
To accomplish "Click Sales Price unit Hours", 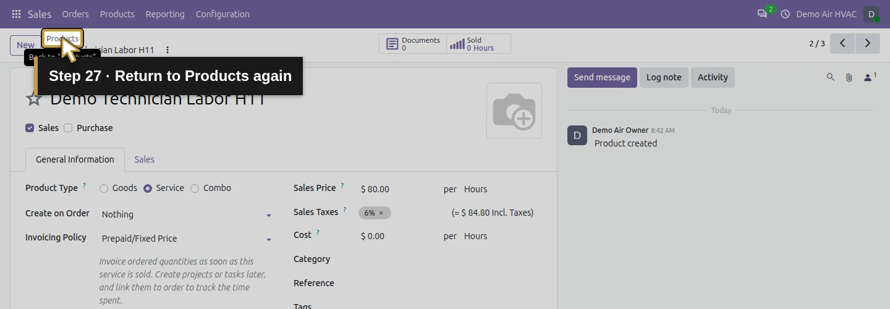I will (475, 189).
